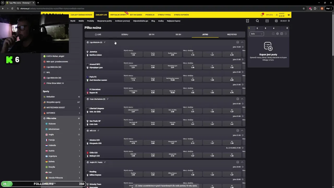
Task: Switch to coupon tab 2
Action: point(257,28)
